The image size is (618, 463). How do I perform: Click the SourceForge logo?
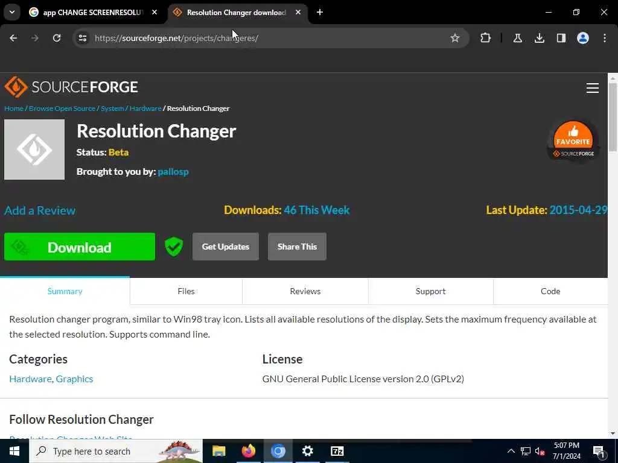pyautogui.click(x=71, y=87)
